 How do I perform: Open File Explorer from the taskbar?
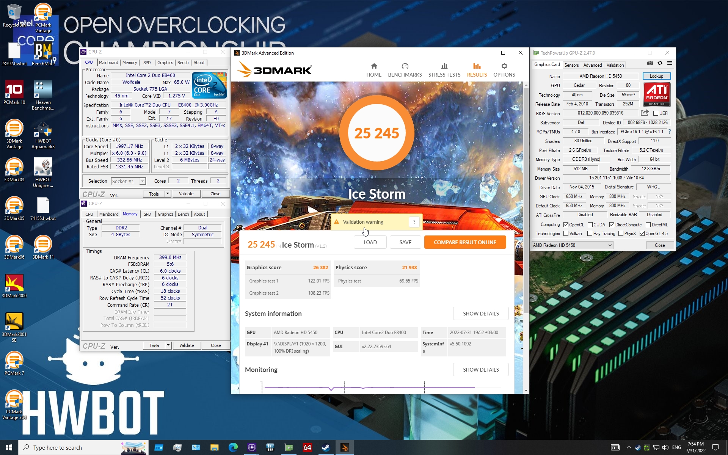coord(214,447)
